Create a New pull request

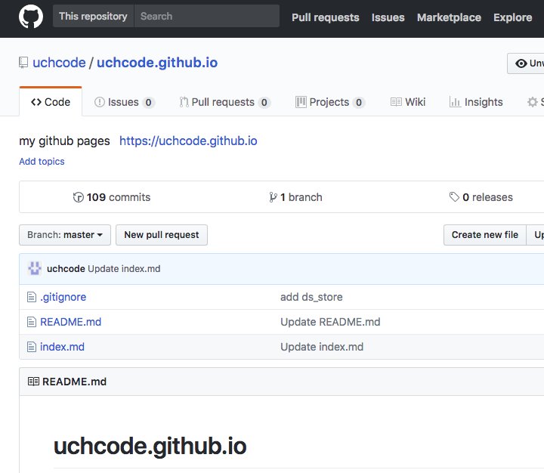(x=162, y=235)
